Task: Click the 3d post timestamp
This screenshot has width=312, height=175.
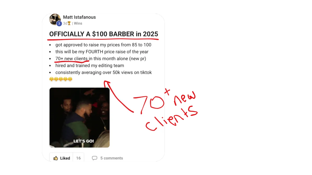Action: 65,23
